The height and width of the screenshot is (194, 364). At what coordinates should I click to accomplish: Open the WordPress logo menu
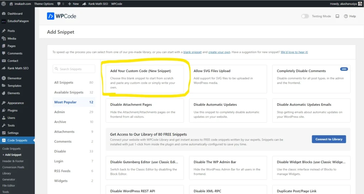pos(4,4)
